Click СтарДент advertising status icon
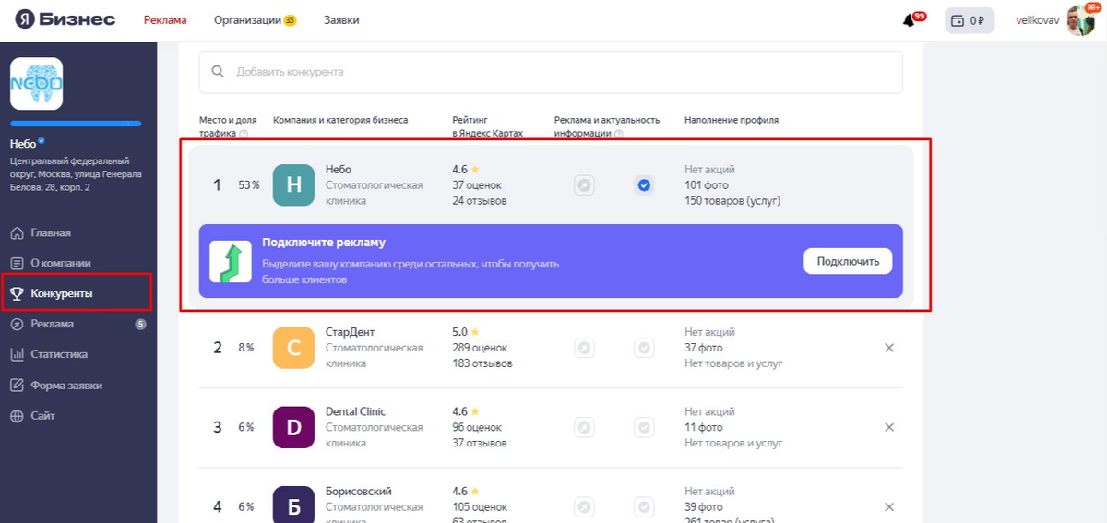 [584, 348]
